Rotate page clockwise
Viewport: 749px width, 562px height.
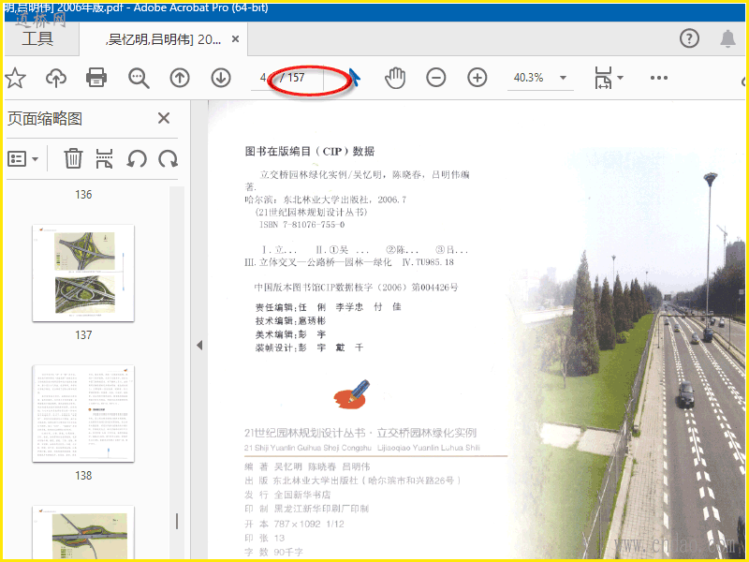coord(169,158)
